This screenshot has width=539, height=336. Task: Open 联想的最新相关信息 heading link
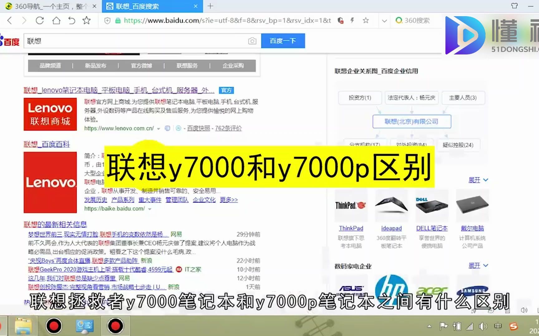coord(55,224)
